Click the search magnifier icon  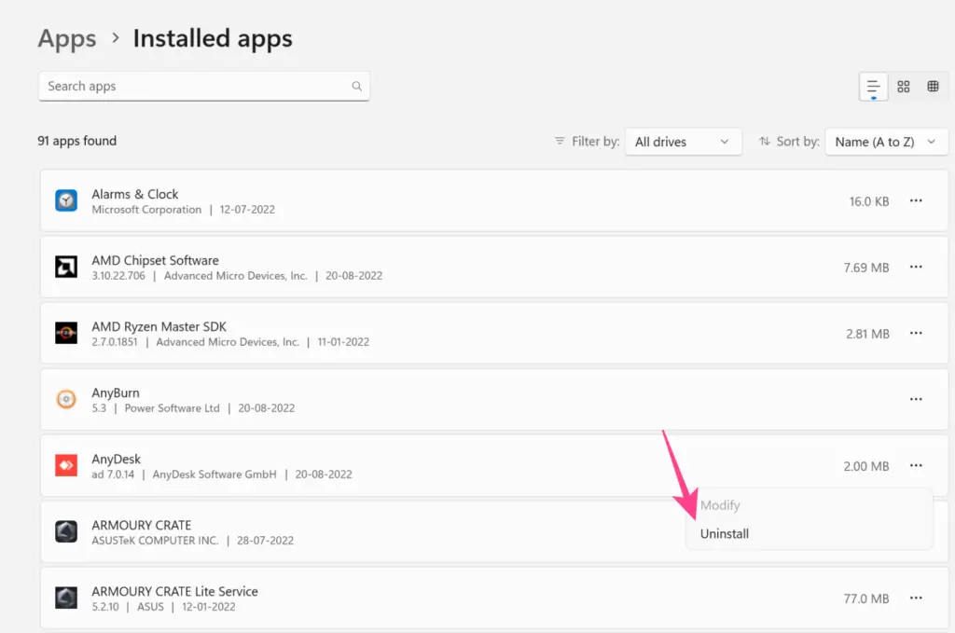(357, 87)
